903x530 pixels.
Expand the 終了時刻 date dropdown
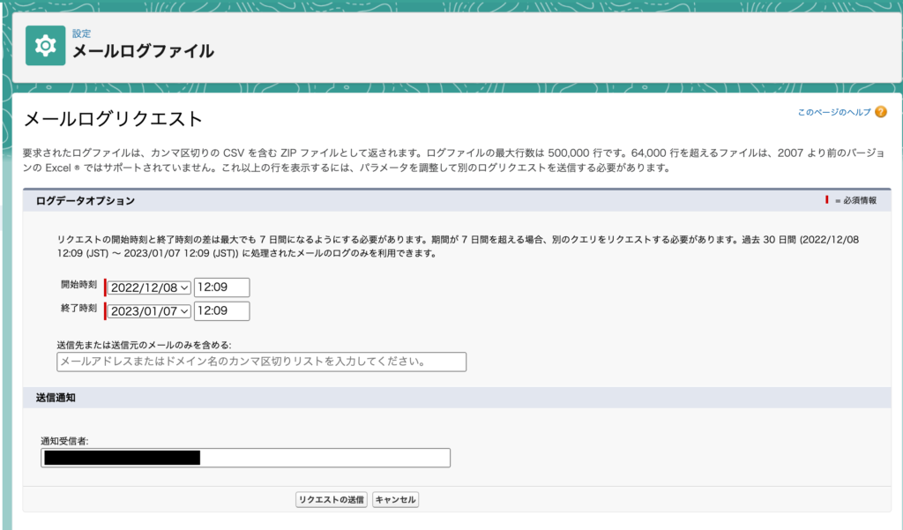(149, 311)
